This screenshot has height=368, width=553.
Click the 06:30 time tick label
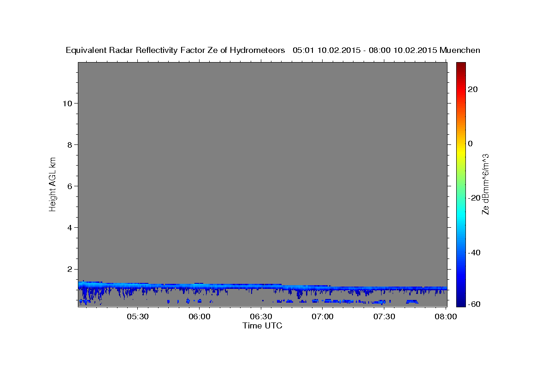[x=261, y=316]
